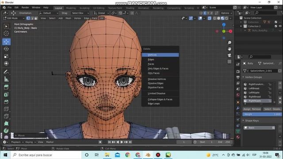Open the Tool properties tab
This screenshot has height=159, width=283.
(238, 64)
